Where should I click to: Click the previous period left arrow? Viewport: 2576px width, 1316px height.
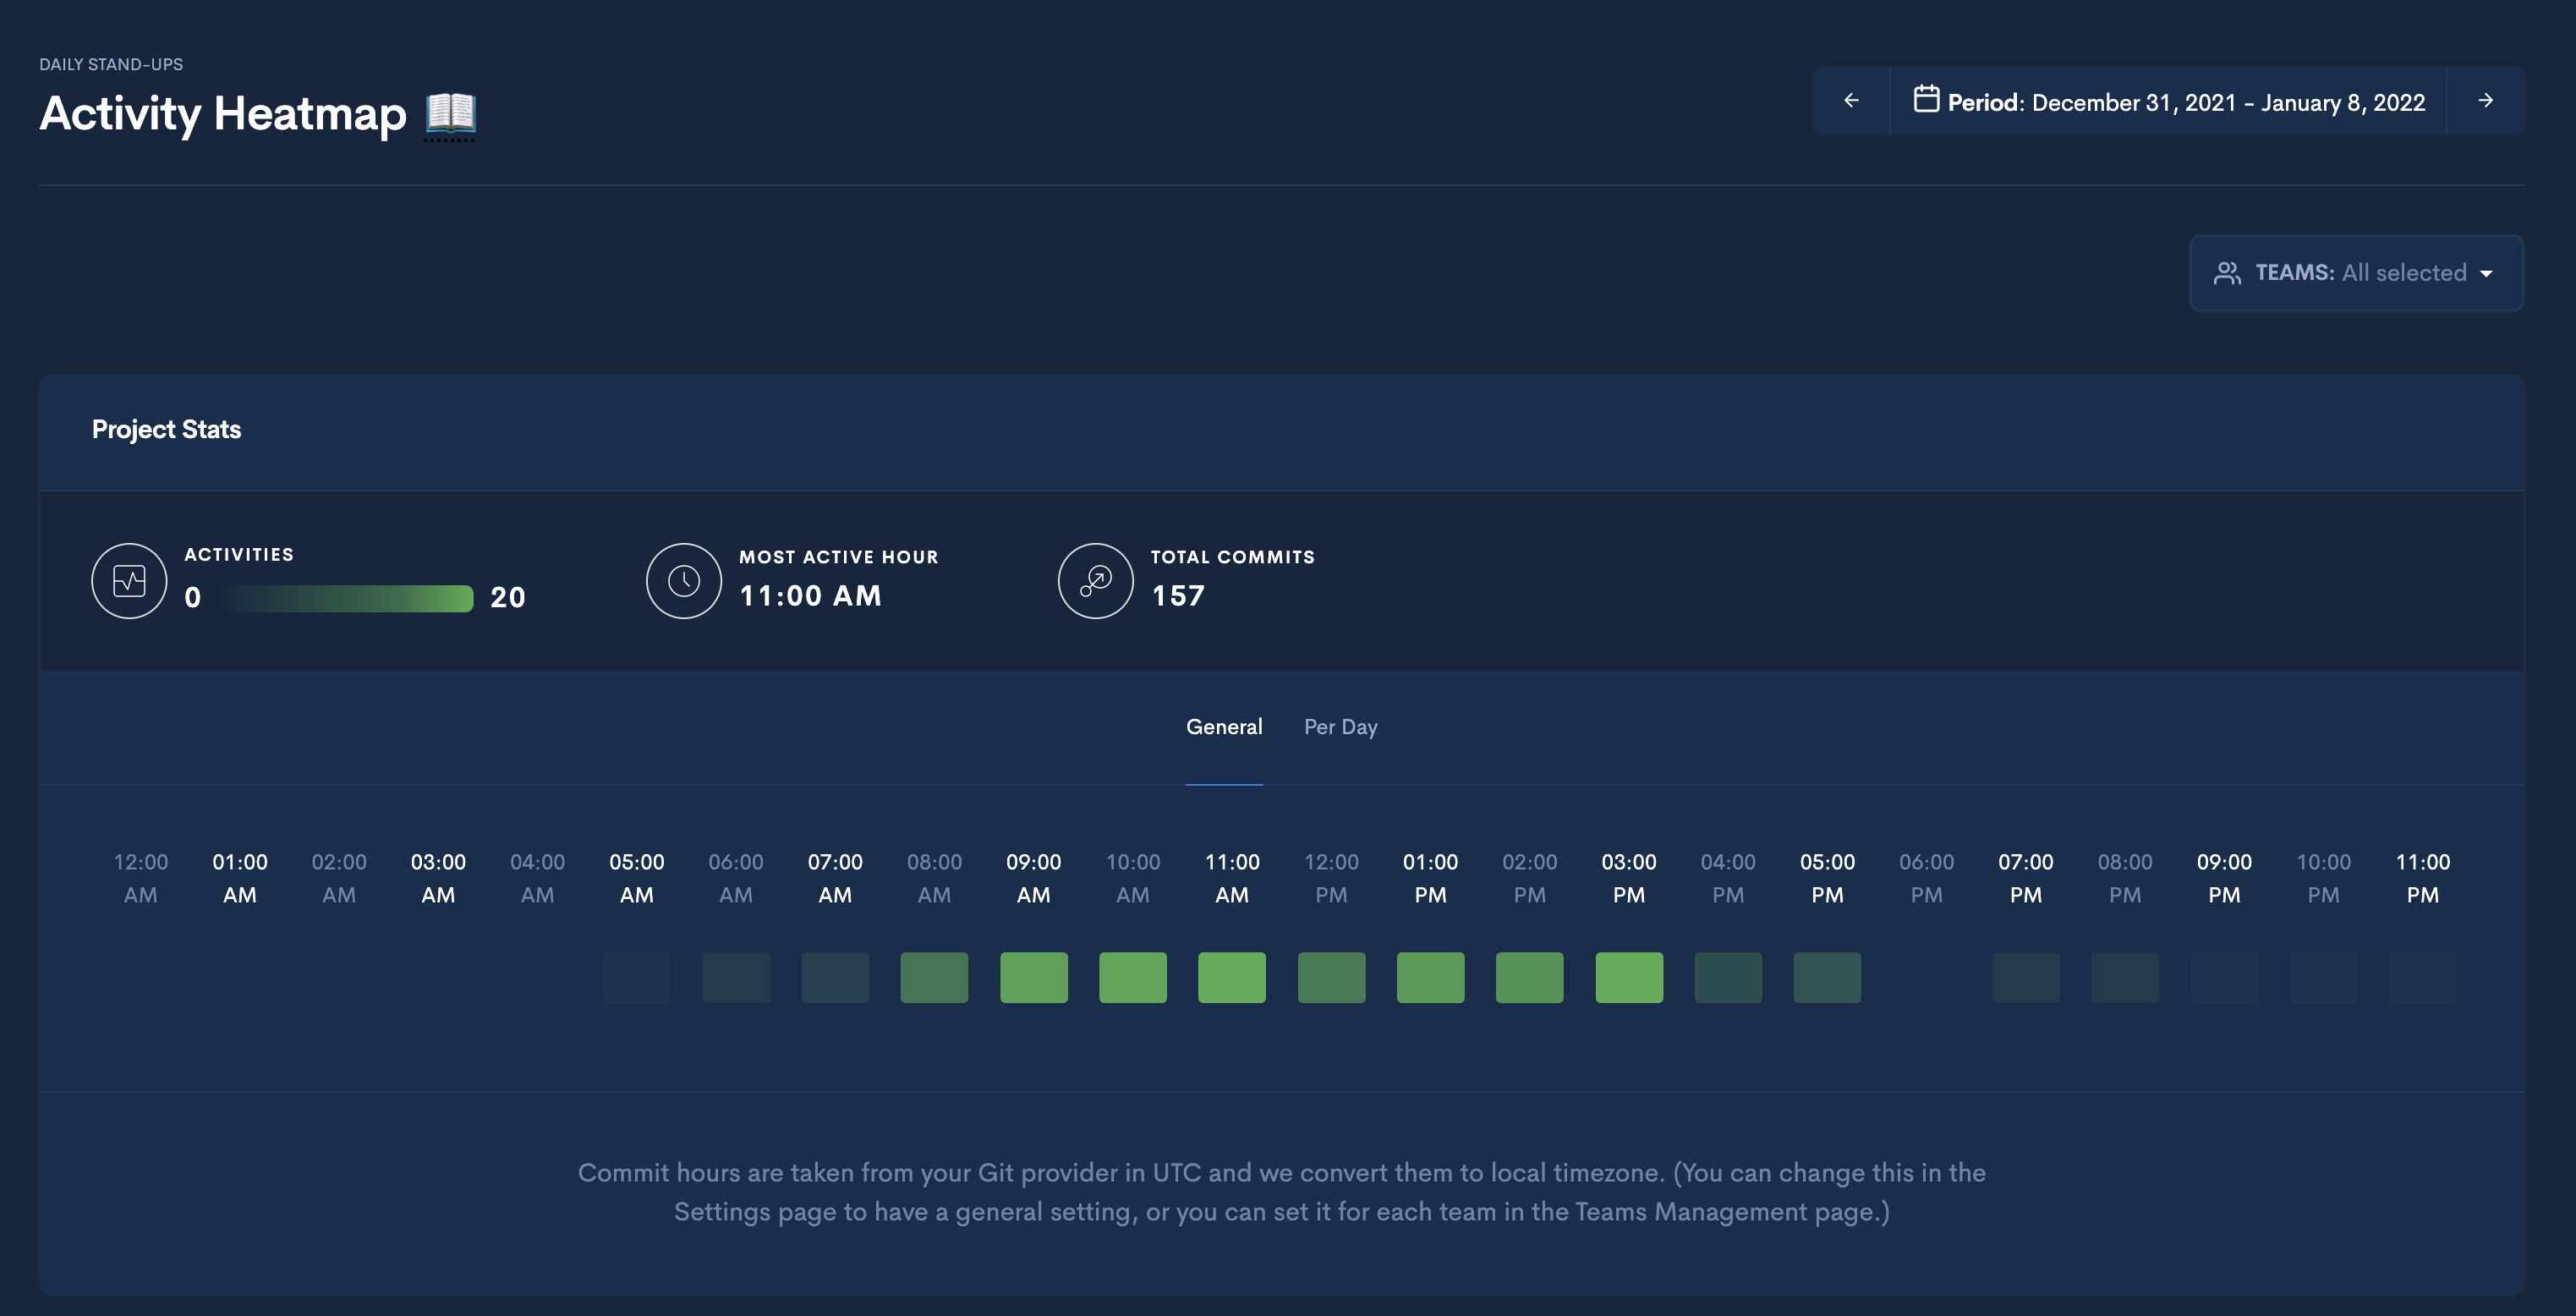[1851, 101]
